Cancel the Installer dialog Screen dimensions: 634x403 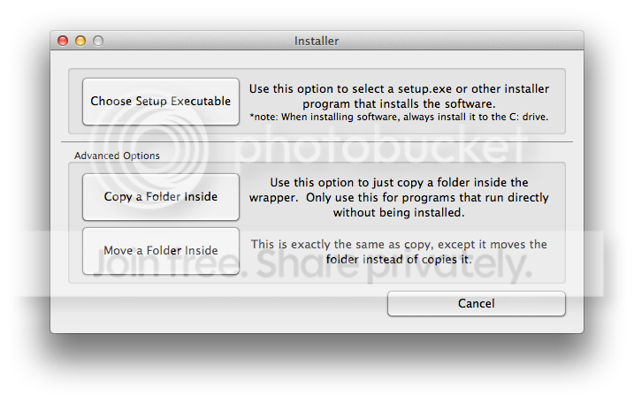pyautogui.click(x=476, y=303)
